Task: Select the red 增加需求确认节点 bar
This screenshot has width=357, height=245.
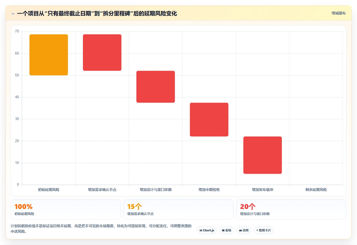Action: point(102,53)
